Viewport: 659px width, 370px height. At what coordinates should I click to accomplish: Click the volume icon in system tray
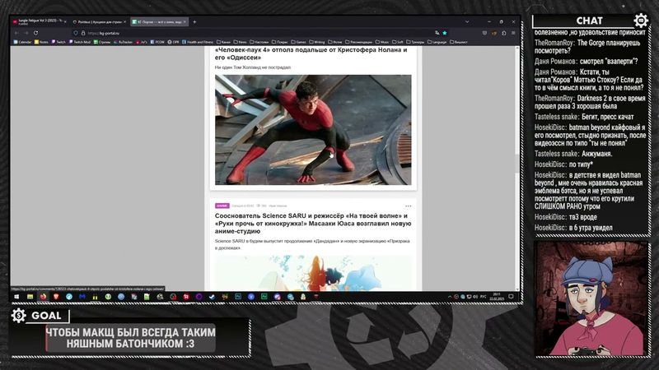coord(475,297)
